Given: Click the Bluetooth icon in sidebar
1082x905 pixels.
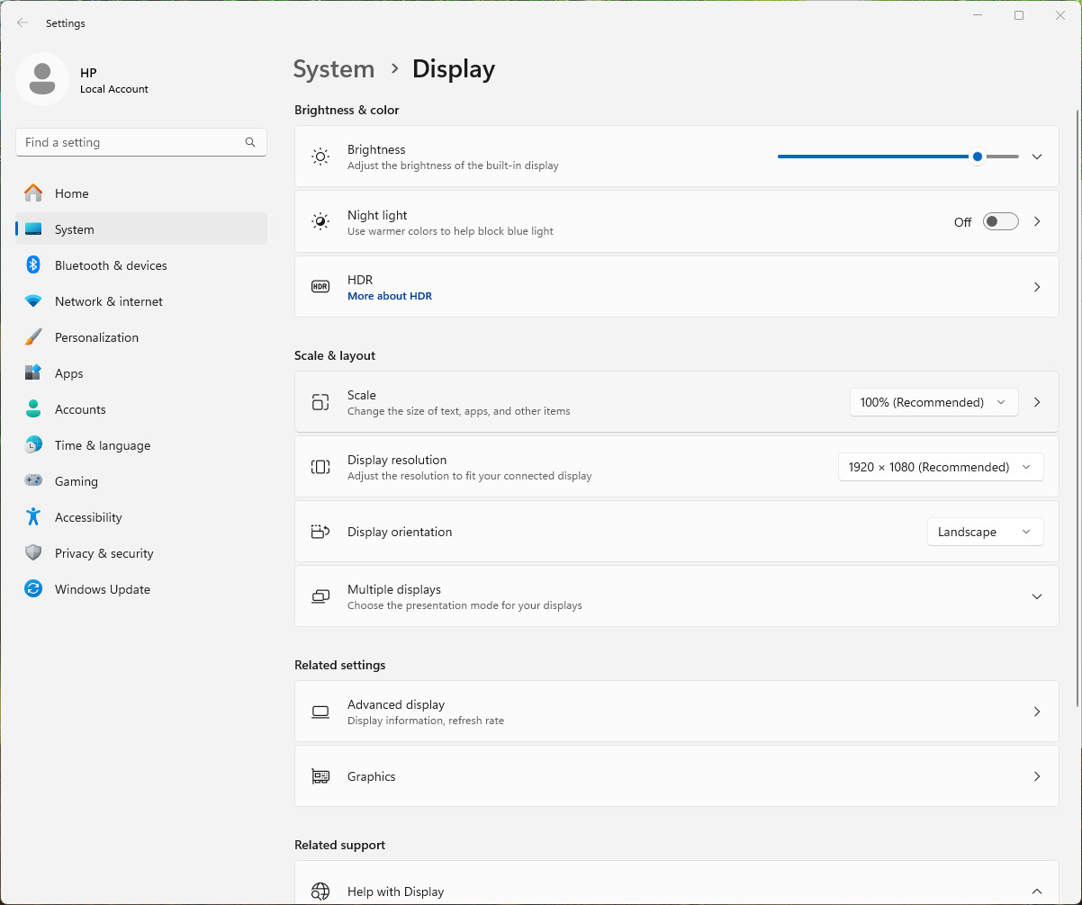Looking at the screenshot, I should [33, 265].
